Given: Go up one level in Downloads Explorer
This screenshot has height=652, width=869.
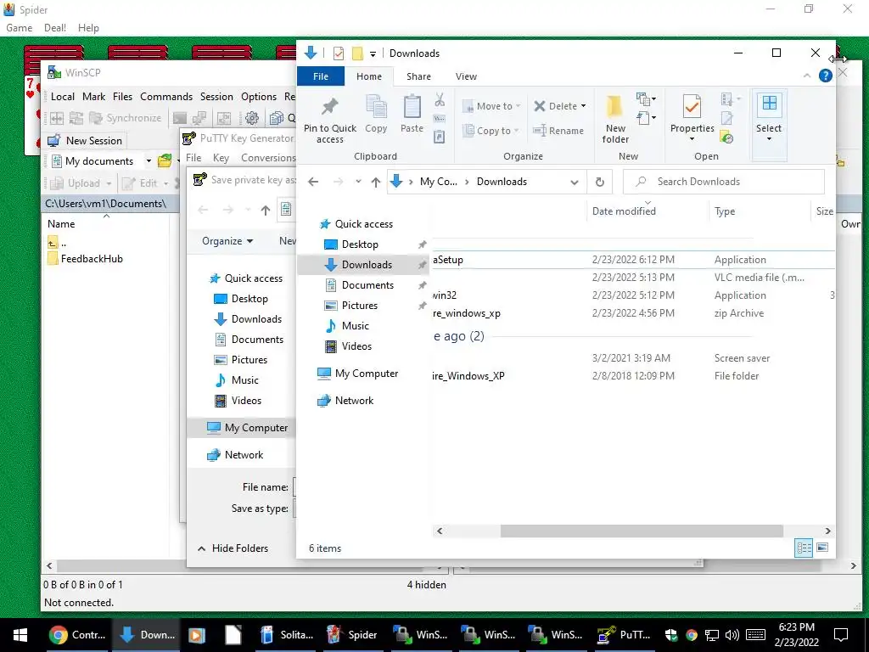Looking at the screenshot, I should (x=376, y=182).
